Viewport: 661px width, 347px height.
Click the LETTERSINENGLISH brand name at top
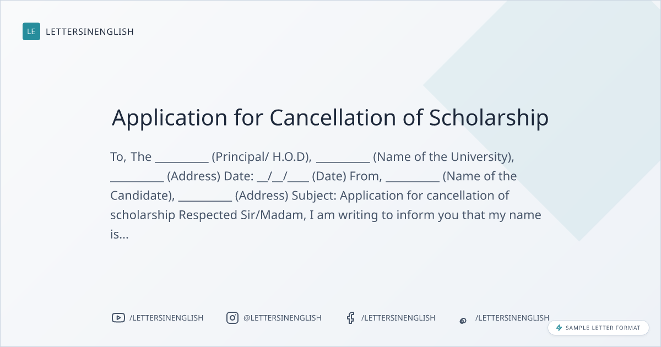click(x=90, y=31)
